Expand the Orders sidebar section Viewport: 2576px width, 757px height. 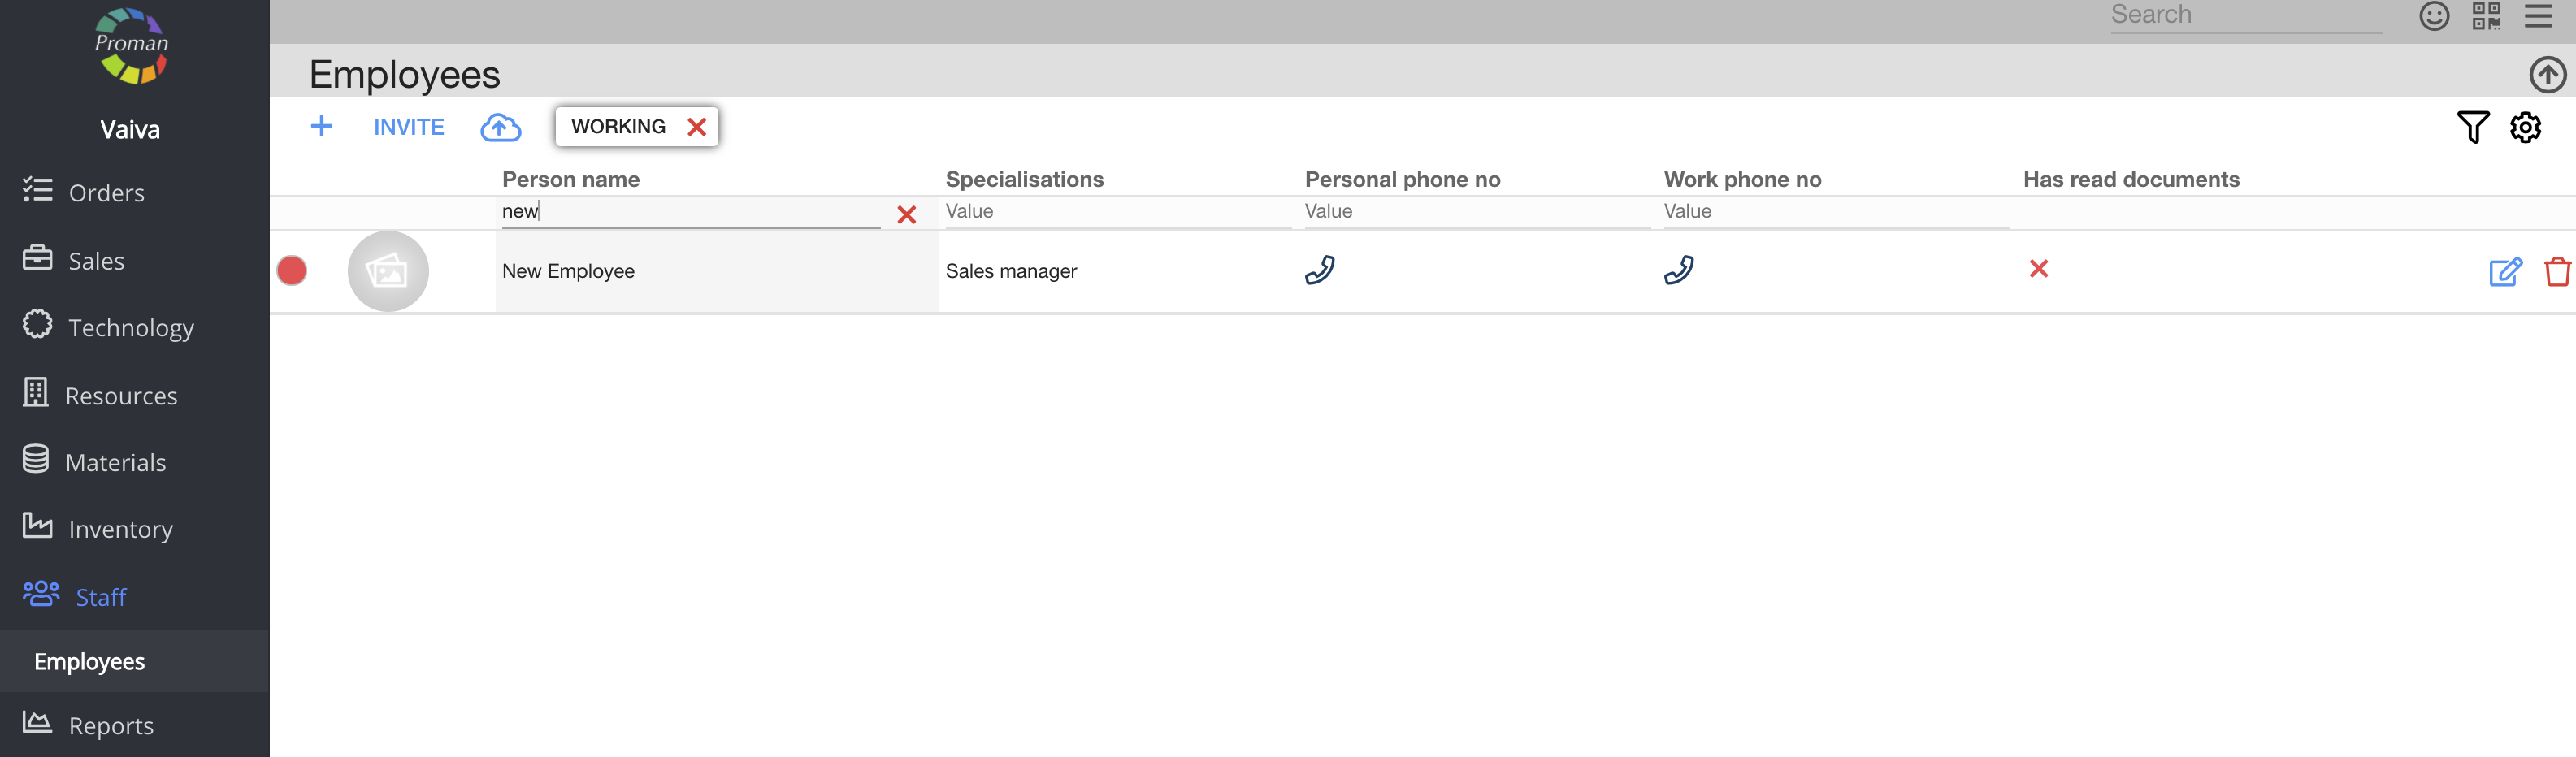[106, 193]
